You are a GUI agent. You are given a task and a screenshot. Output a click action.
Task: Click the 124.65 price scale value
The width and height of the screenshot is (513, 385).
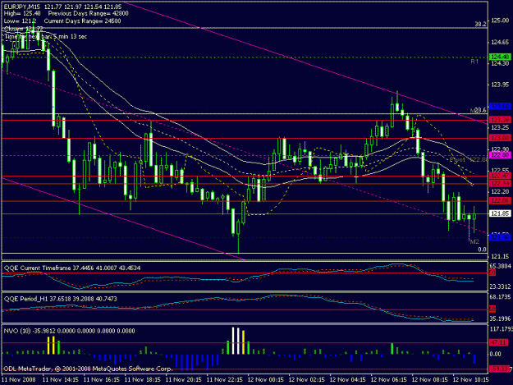coord(500,42)
